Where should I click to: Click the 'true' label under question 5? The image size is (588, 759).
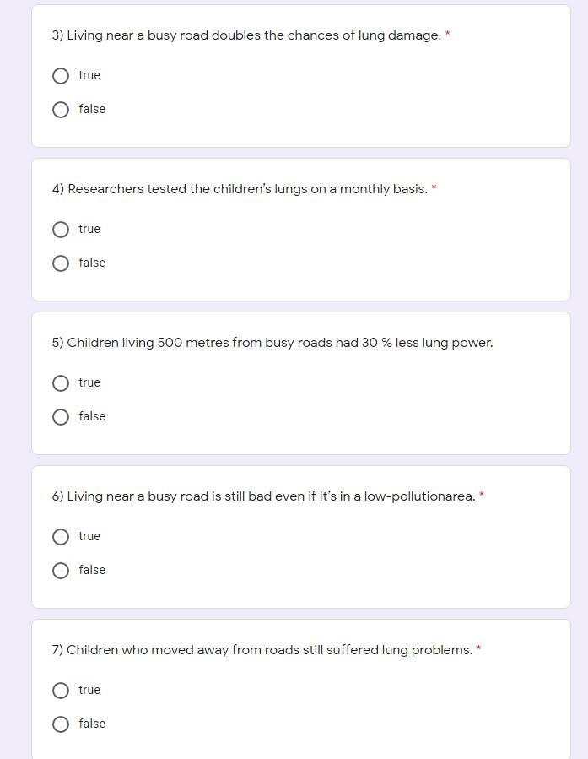(x=89, y=382)
